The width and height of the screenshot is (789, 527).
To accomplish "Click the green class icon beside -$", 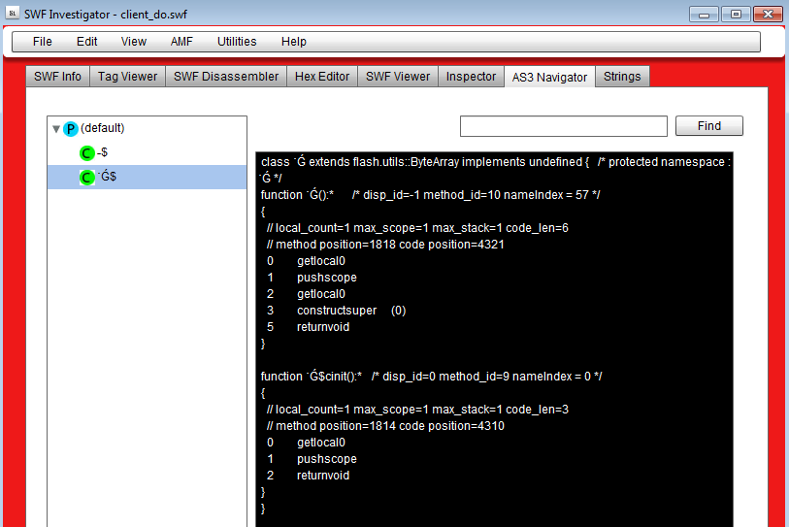I will (87, 153).
